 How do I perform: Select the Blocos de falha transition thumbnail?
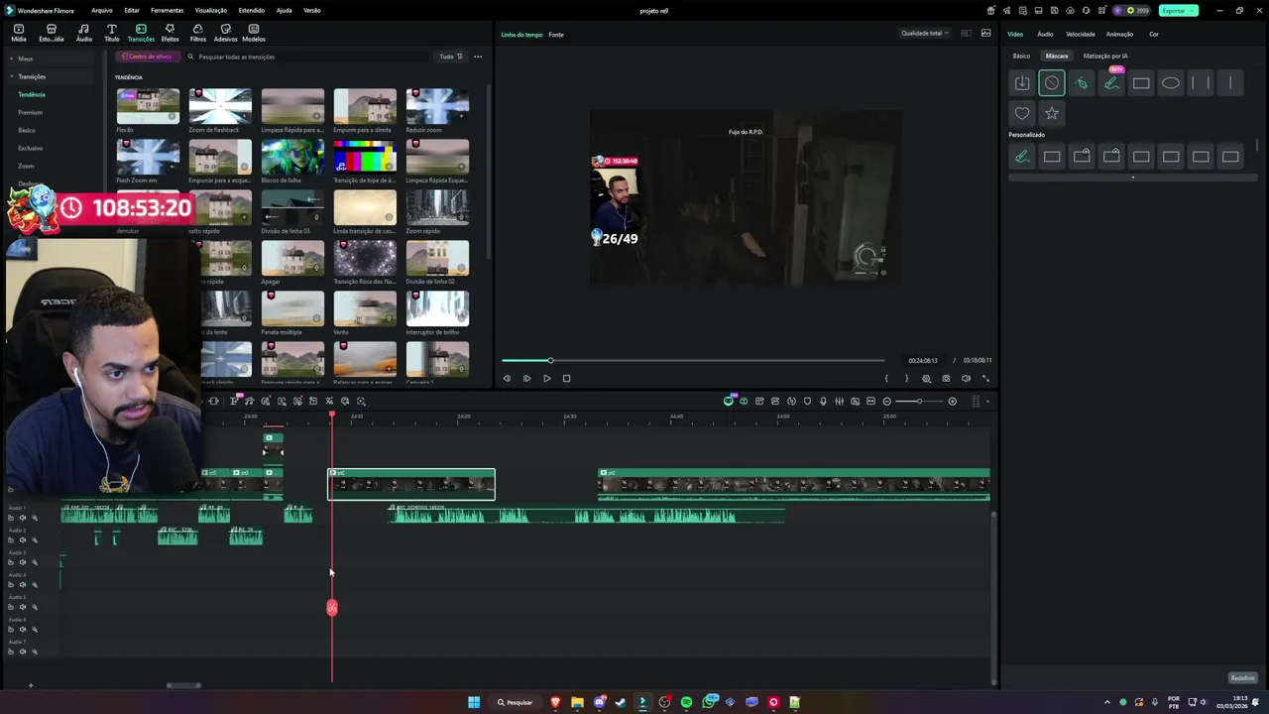pyautogui.click(x=292, y=157)
